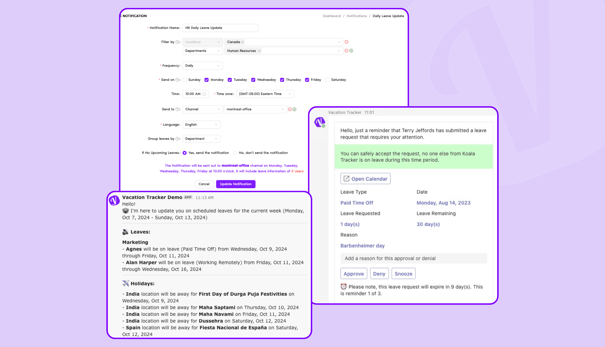Open the Send to Channel dropdown

[203, 109]
